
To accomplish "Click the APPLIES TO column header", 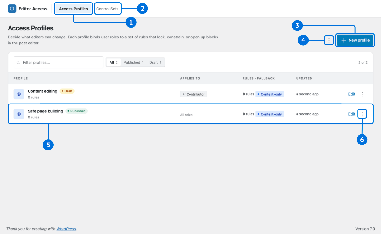I will coord(190,78).
